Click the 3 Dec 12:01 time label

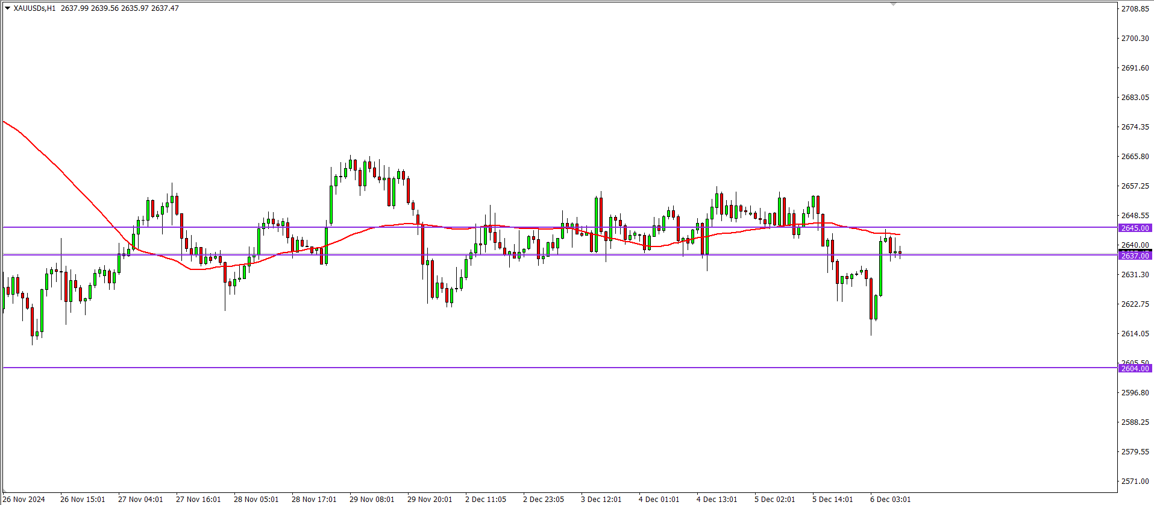pos(601,499)
